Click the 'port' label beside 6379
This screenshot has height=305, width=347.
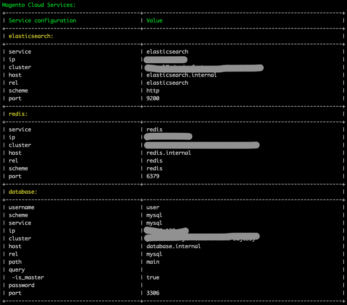tap(15, 176)
